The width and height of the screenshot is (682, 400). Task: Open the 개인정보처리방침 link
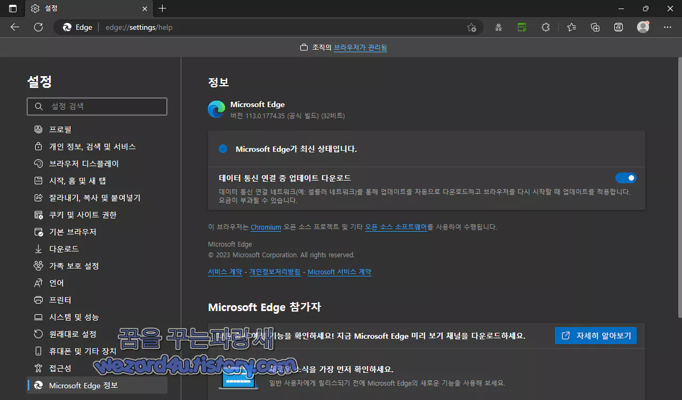click(x=275, y=272)
